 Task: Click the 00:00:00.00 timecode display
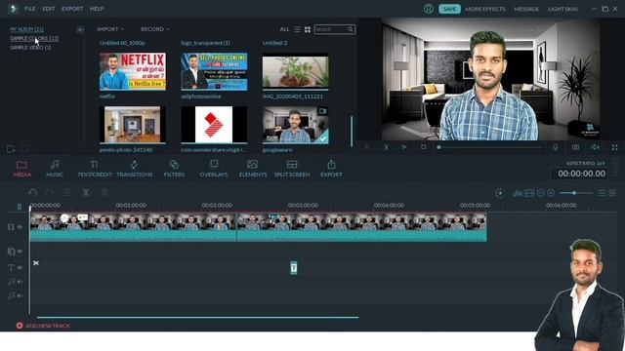click(x=582, y=174)
